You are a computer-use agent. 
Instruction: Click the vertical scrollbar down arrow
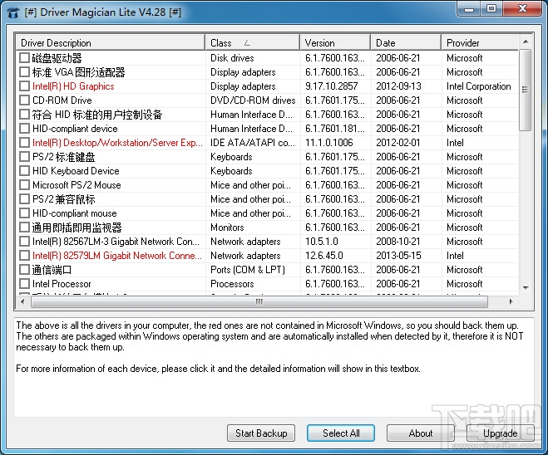[x=526, y=288]
